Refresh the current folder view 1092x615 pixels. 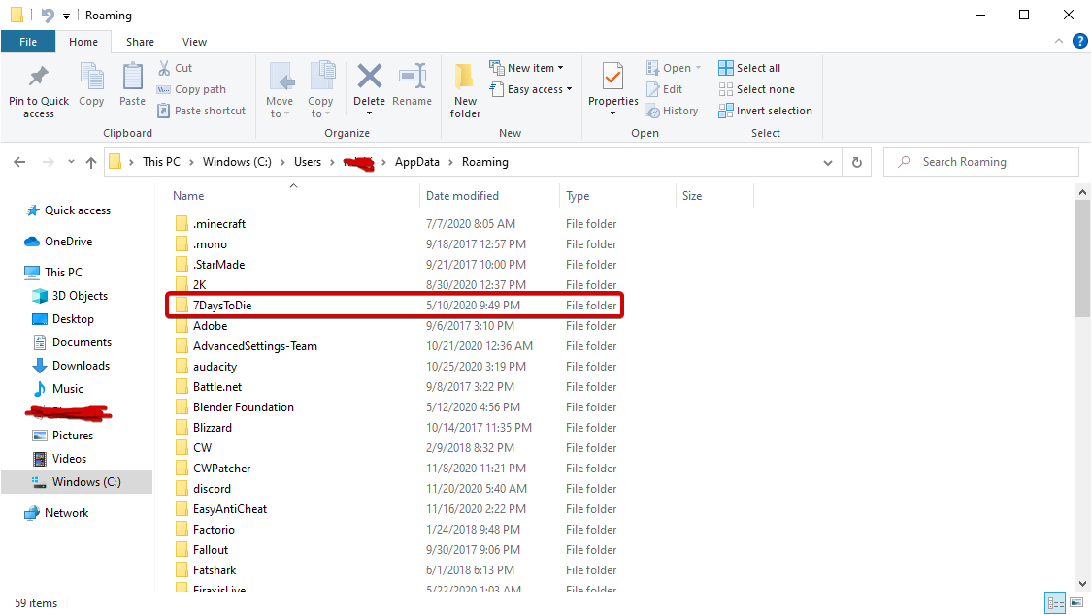[x=856, y=162]
